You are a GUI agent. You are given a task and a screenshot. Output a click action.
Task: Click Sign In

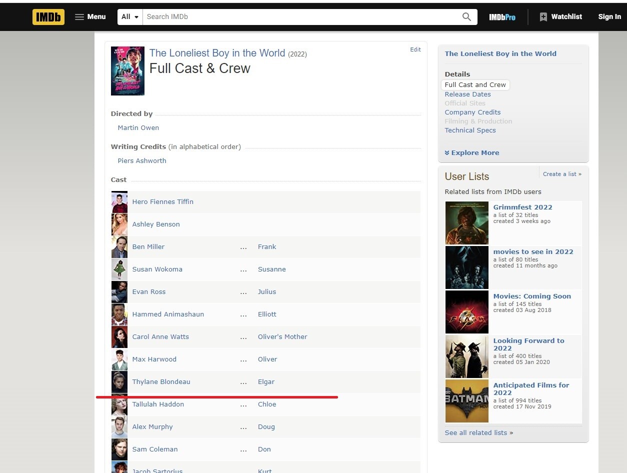click(609, 16)
